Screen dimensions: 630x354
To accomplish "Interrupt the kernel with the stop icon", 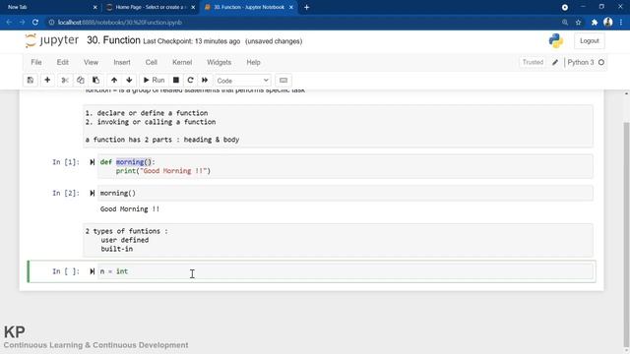I will click(x=176, y=81).
